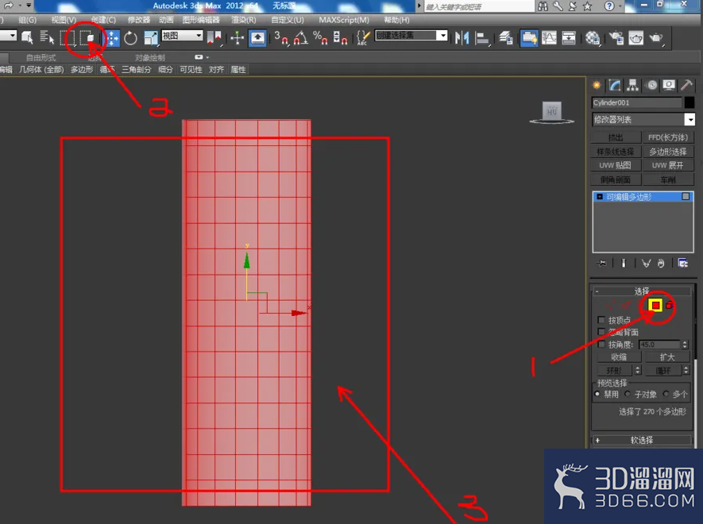The height and width of the screenshot is (524, 703).
Task: Open Select by Name list
Action: [x=47, y=37]
